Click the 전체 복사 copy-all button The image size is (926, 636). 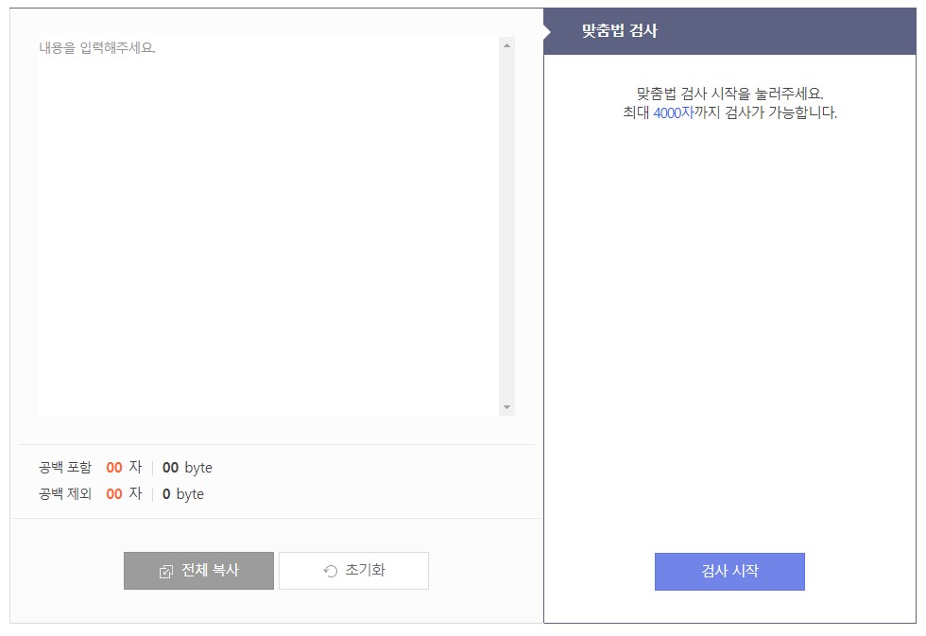coord(197,570)
